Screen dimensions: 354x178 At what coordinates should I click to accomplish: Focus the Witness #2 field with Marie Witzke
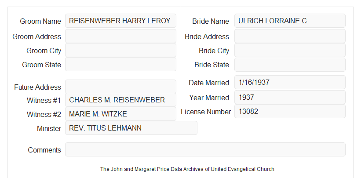pos(120,114)
